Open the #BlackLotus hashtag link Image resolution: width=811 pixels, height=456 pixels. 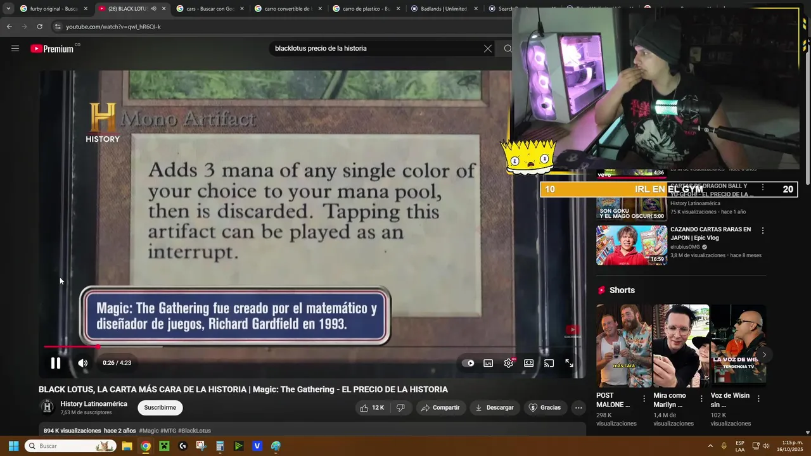pos(195,431)
